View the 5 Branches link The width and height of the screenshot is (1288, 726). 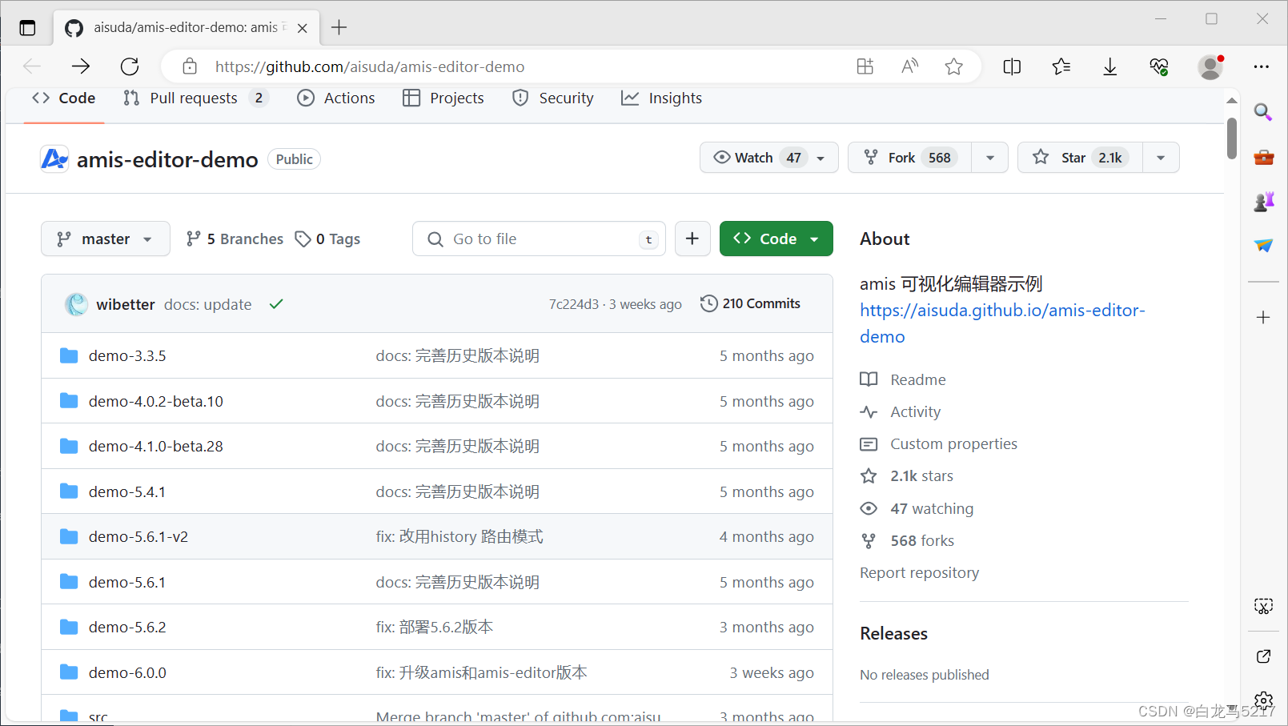tap(235, 239)
